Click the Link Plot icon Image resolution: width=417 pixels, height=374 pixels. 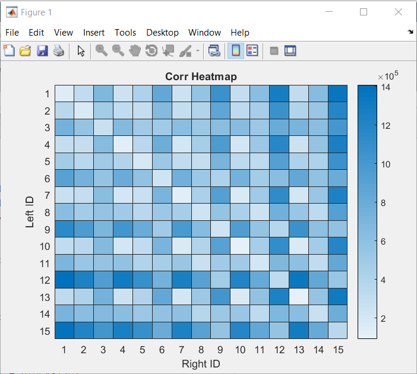pyautogui.click(x=214, y=50)
